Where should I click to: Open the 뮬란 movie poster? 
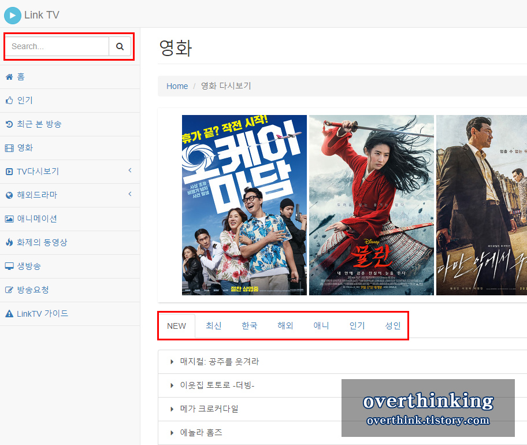point(372,205)
